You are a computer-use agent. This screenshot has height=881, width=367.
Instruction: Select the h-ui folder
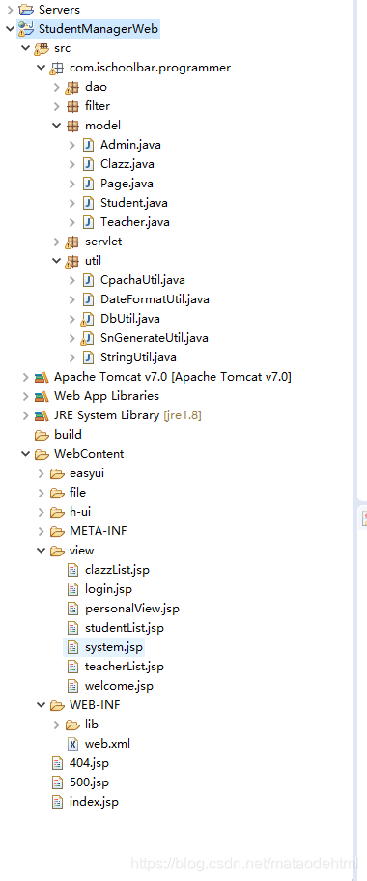(x=80, y=512)
